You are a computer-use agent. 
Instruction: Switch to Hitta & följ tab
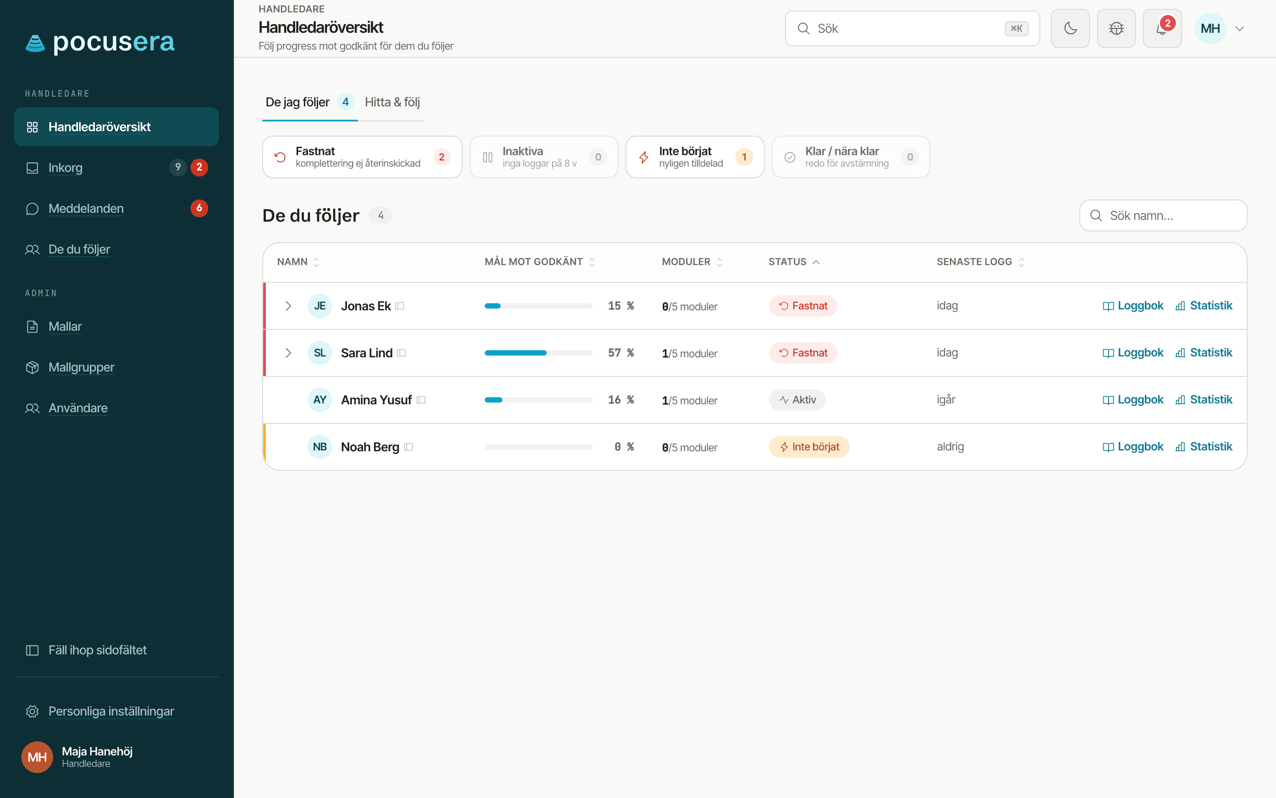coord(392,102)
